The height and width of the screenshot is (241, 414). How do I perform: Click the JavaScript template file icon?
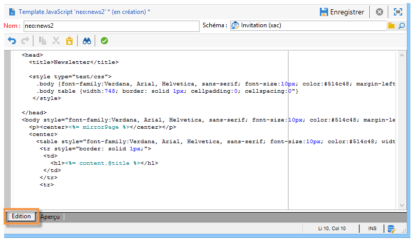(x=12, y=12)
